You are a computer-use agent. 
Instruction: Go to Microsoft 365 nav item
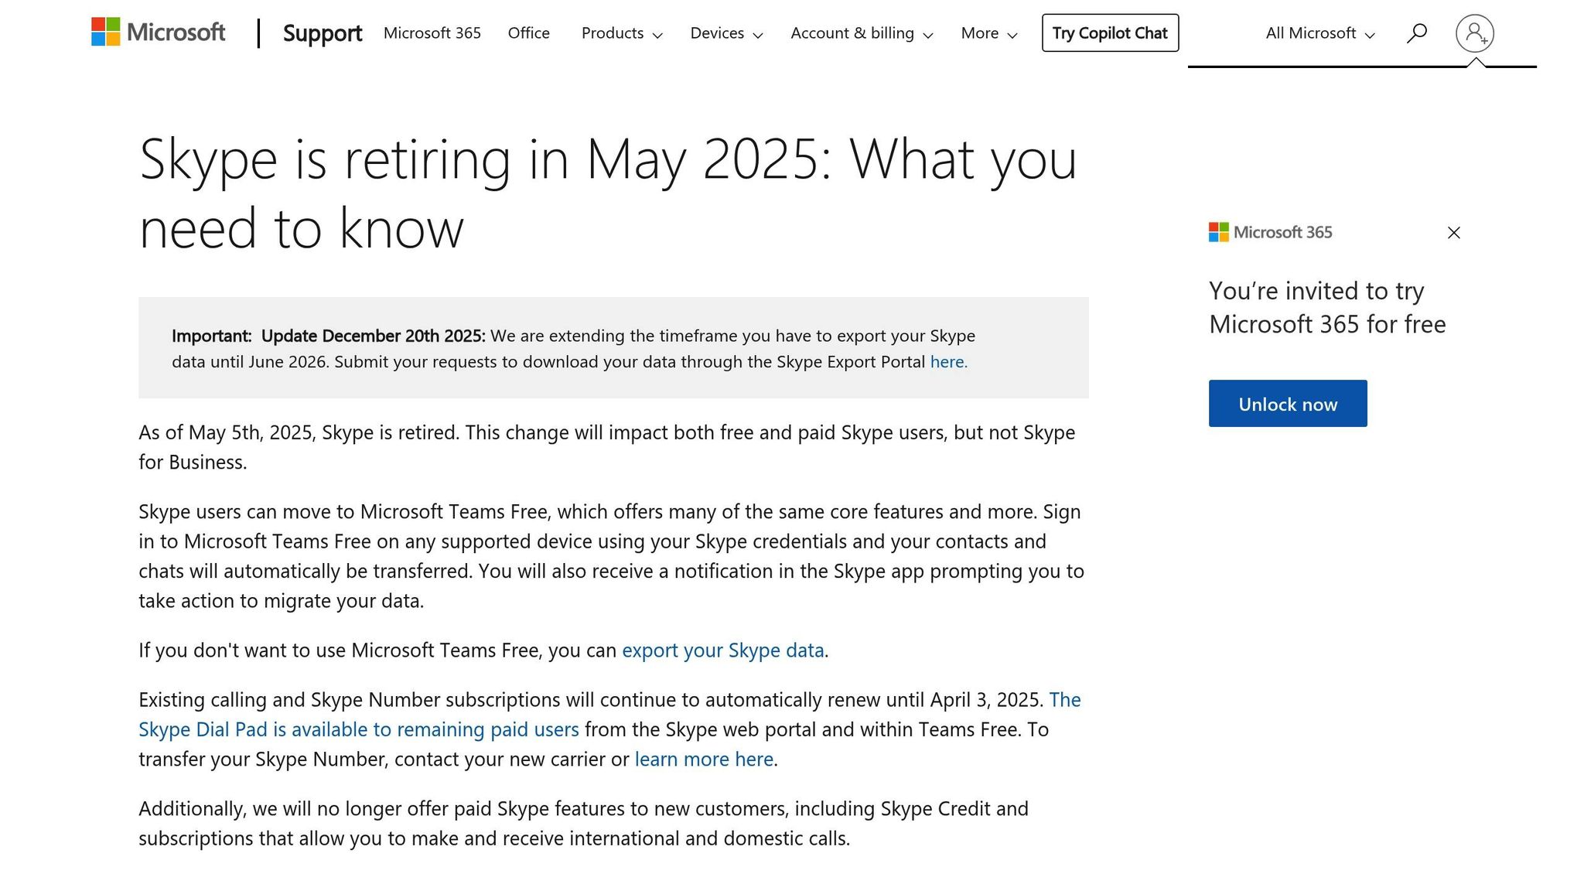(x=432, y=33)
